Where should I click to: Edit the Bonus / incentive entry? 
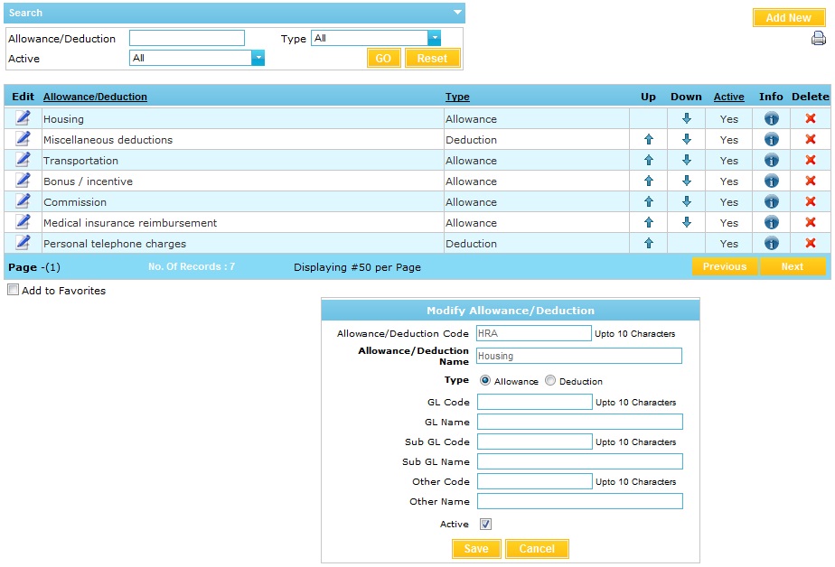(x=23, y=181)
